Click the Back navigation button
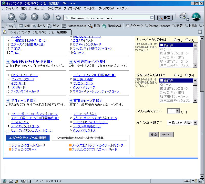Viewport: 205px width, 184px height. pyautogui.click(x=11, y=17)
